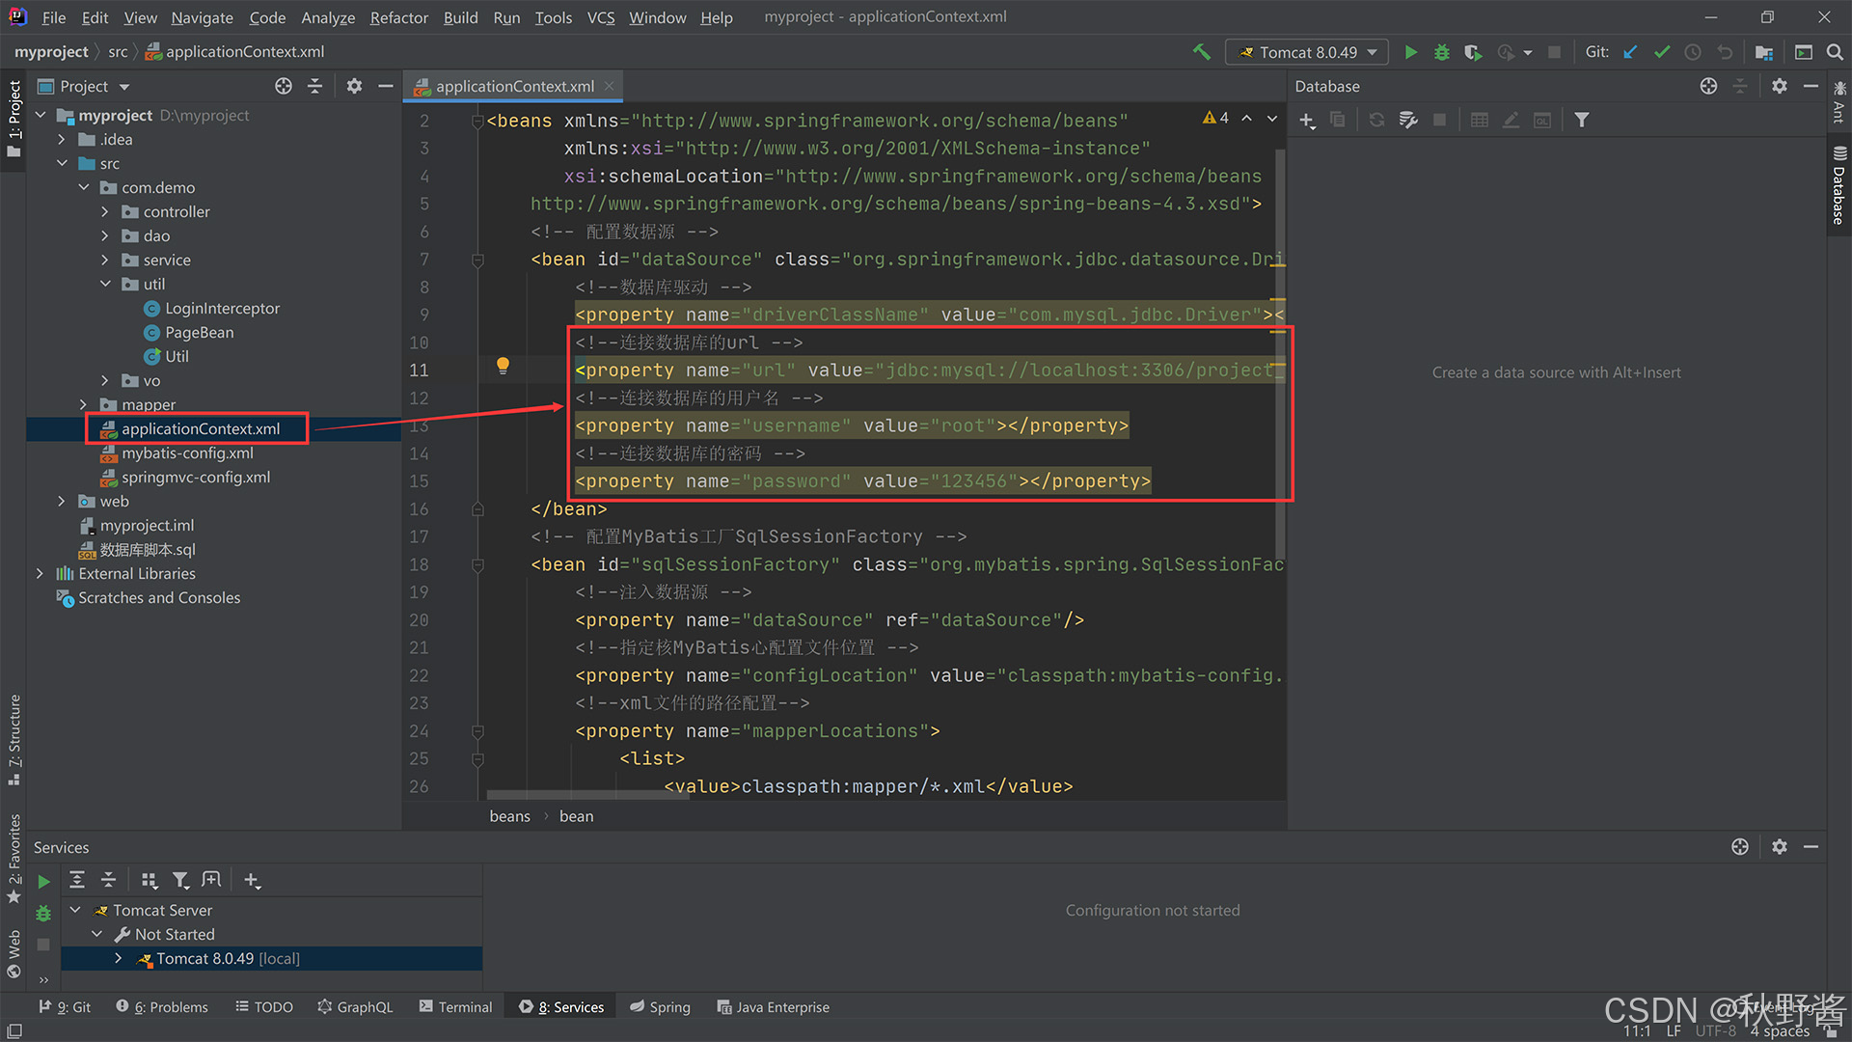Screen dimensions: 1852x1042
Task: Open Git history clock icon
Action: (1693, 52)
